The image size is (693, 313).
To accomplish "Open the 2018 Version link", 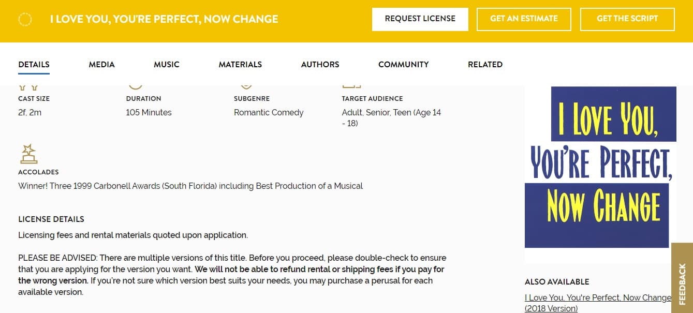I will [x=598, y=303].
